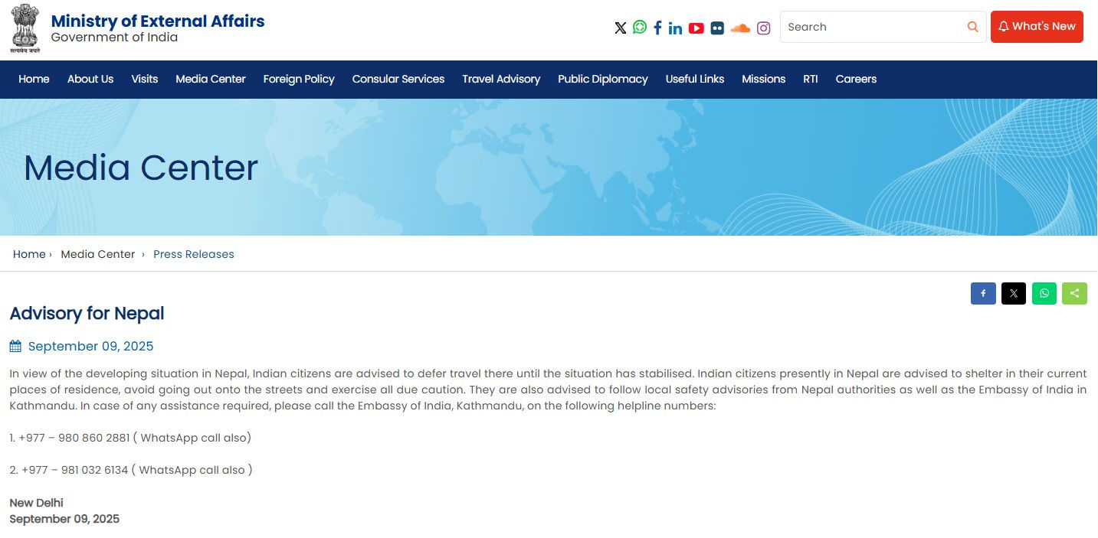1098x538 pixels.
Task: Click the What's New button
Action: 1037,27
